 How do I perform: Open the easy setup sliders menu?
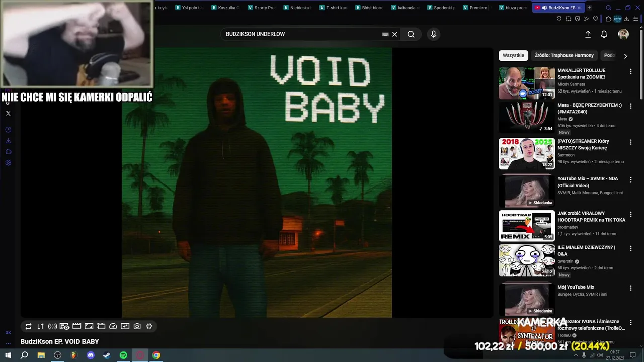pos(635,19)
